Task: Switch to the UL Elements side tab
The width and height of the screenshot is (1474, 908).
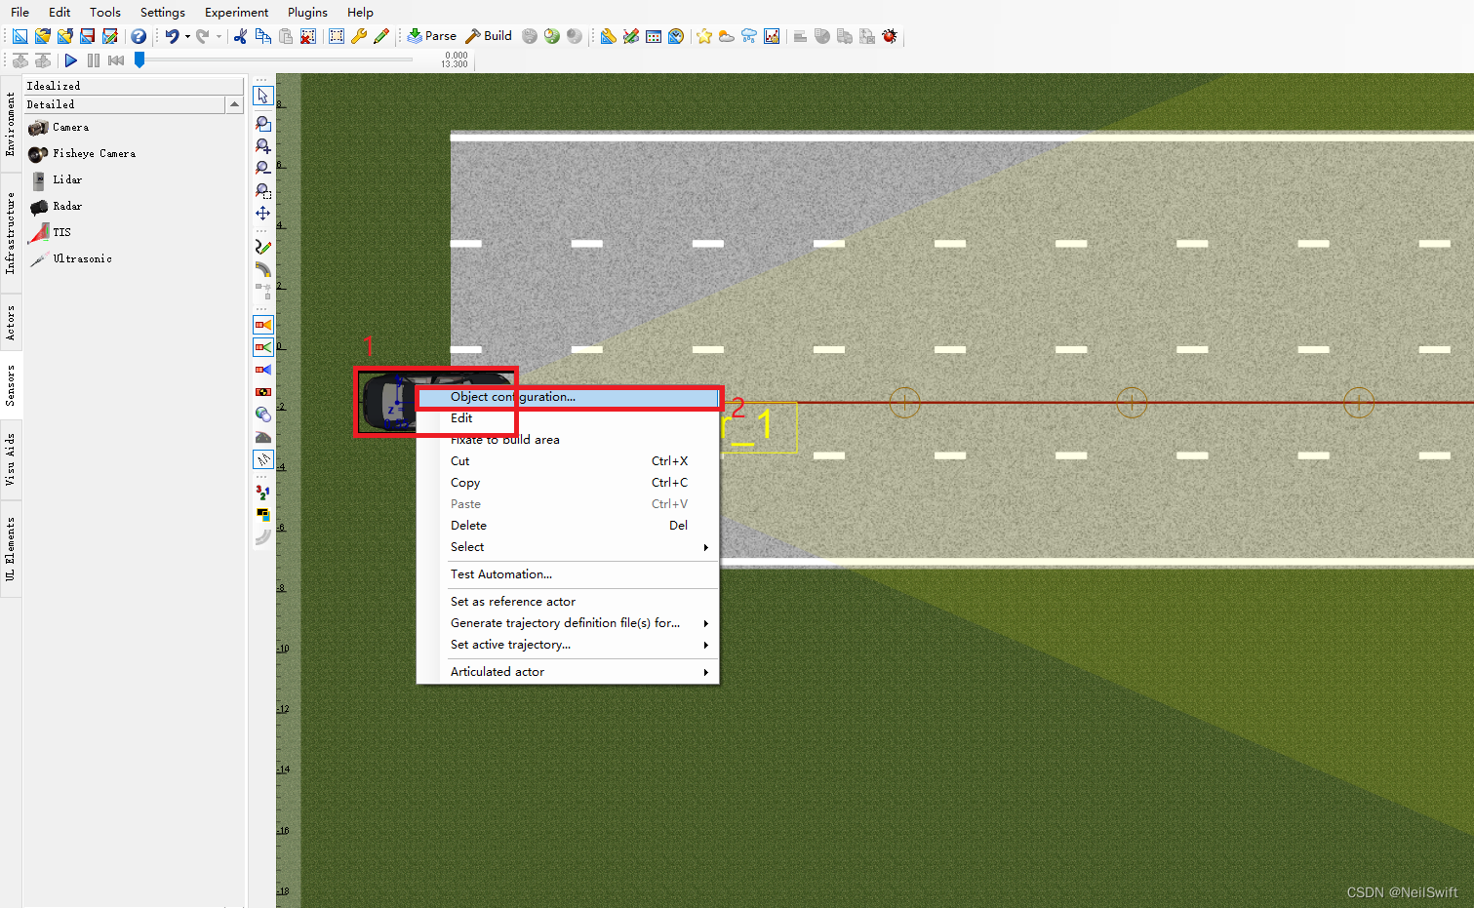Action: click(x=11, y=548)
